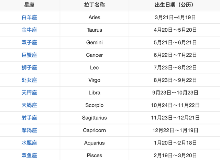Click the Aries Latin name text
The image size is (220, 160).
[94, 18]
